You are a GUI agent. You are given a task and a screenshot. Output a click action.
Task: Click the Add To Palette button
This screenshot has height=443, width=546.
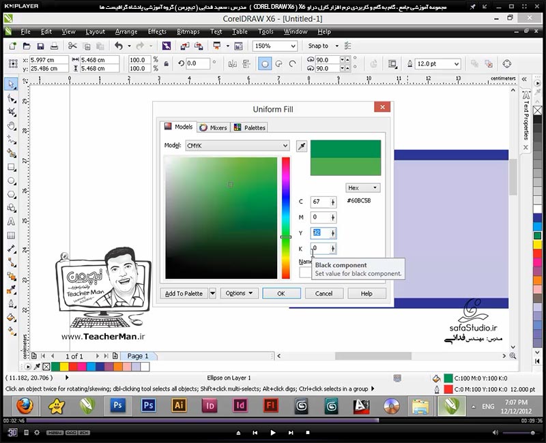click(184, 293)
